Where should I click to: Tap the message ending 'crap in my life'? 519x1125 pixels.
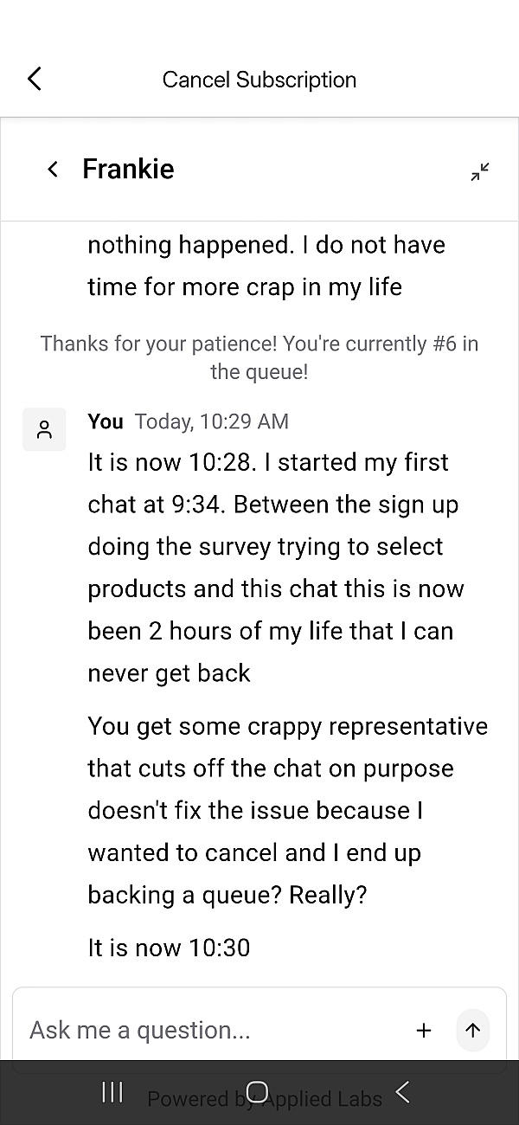click(259, 266)
